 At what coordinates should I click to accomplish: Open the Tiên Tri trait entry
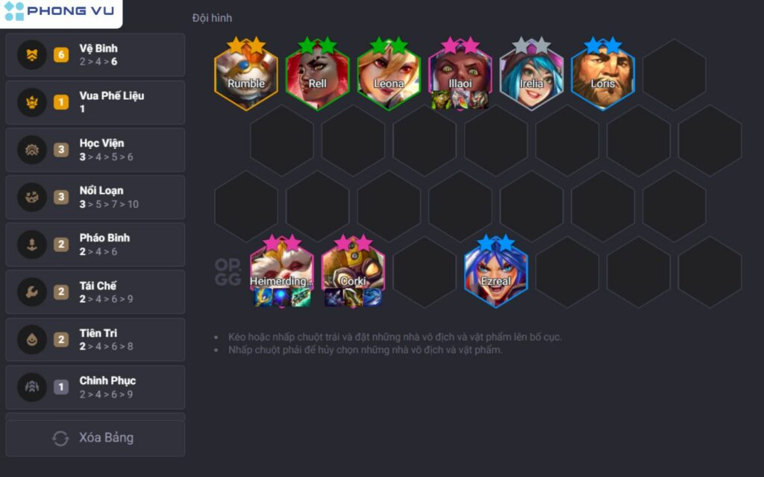(x=95, y=340)
